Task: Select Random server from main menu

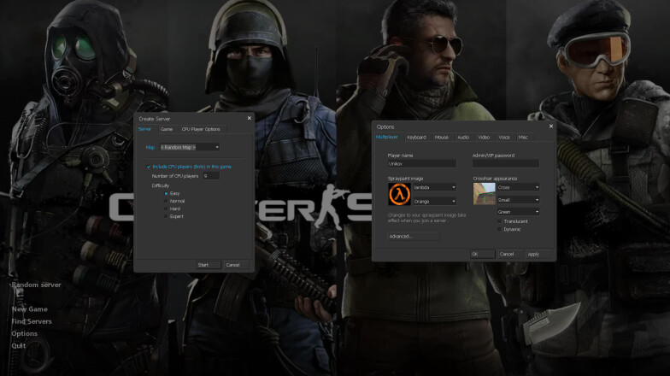Action: click(36, 285)
